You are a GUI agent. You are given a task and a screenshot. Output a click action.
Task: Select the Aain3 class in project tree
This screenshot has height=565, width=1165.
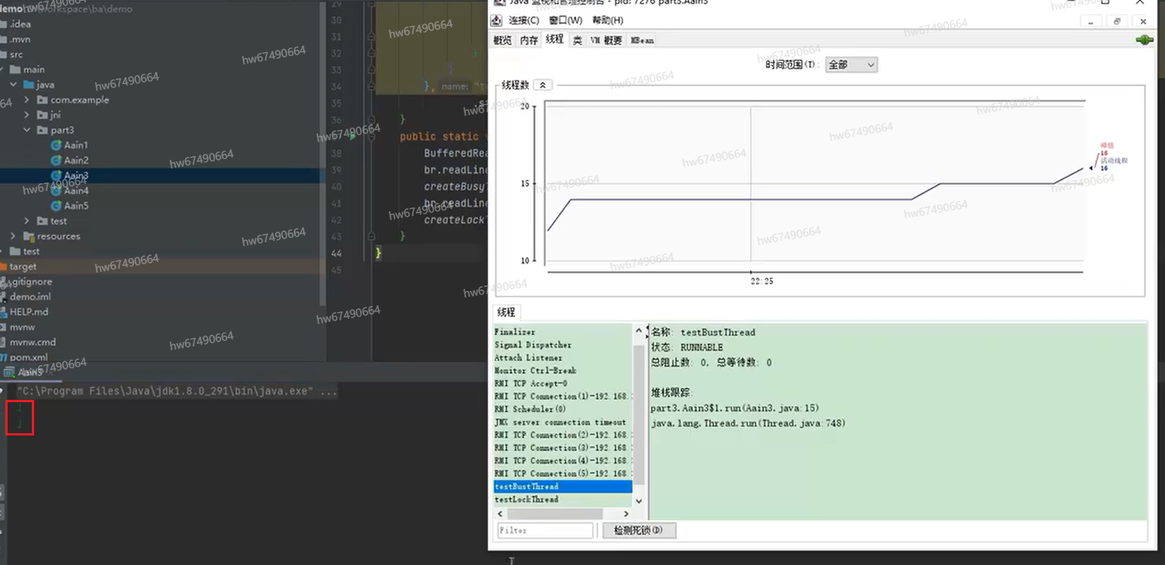coord(76,176)
